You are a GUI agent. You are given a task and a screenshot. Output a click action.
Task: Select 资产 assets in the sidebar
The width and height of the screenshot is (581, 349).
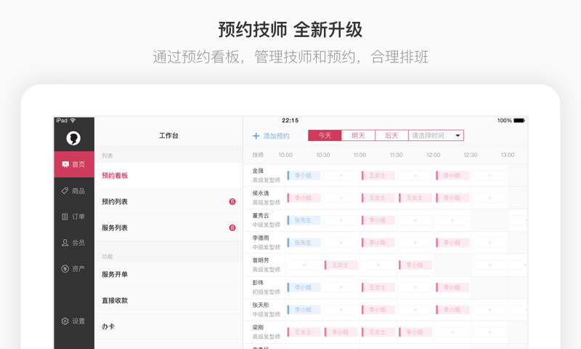pos(73,269)
